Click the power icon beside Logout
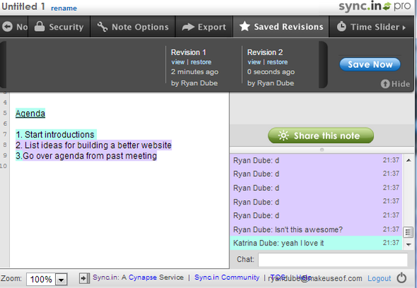417x288 pixels. coord(401,278)
